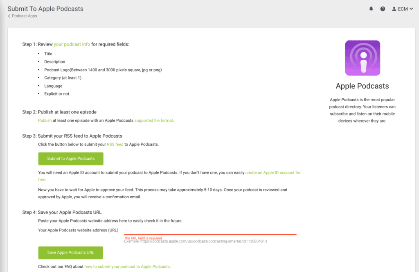Click the Apple Podcasts purple logo
The image size is (419, 272).
coord(363,58)
